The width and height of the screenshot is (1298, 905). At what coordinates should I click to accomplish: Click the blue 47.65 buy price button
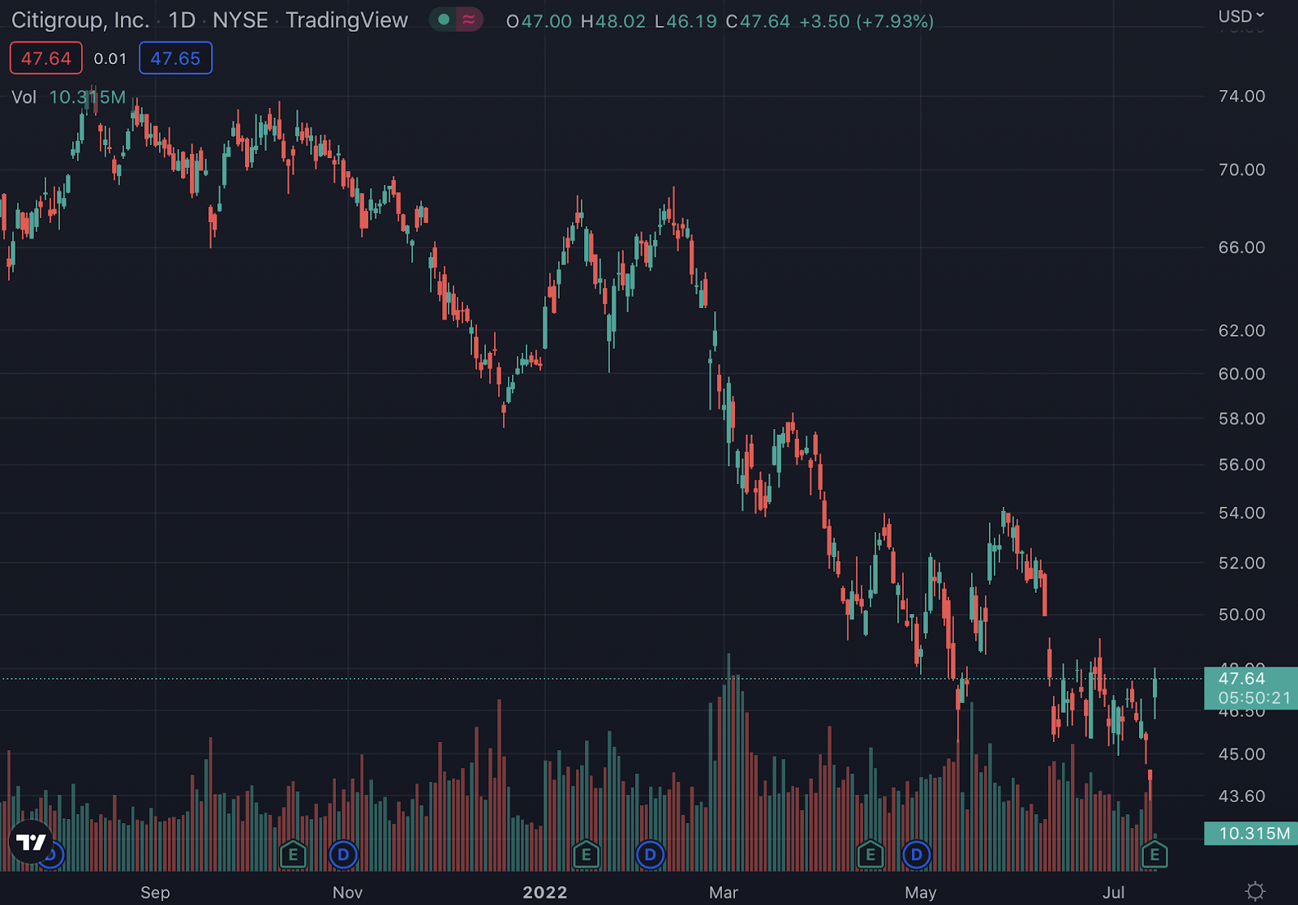coord(175,58)
